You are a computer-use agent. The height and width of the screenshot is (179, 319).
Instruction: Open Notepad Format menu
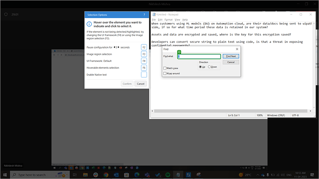click(x=168, y=20)
